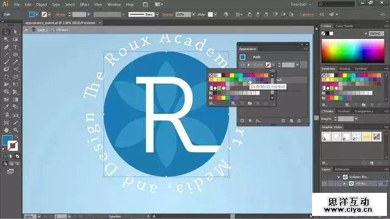390x219 pixels.
Task: Click Add New Effect fx icon in Appearance panel
Action: (258, 120)
